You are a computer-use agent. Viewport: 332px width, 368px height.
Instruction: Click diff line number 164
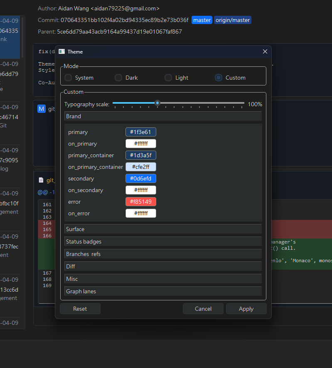point(47,223)
